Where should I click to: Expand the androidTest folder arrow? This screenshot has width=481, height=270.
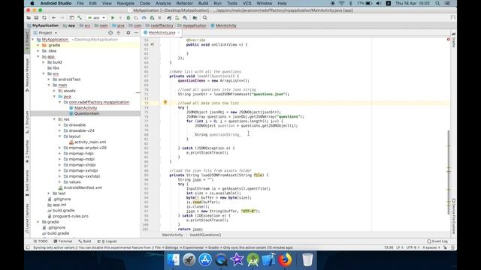click(49, 79)
